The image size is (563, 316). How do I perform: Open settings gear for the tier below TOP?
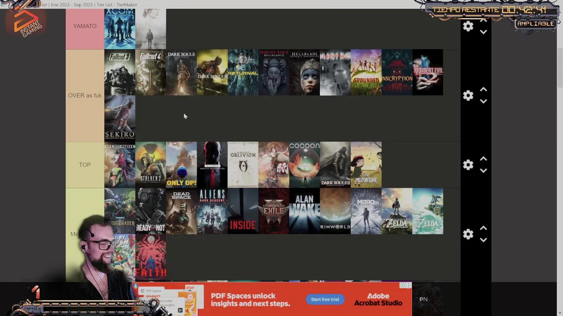coord(468,234)
